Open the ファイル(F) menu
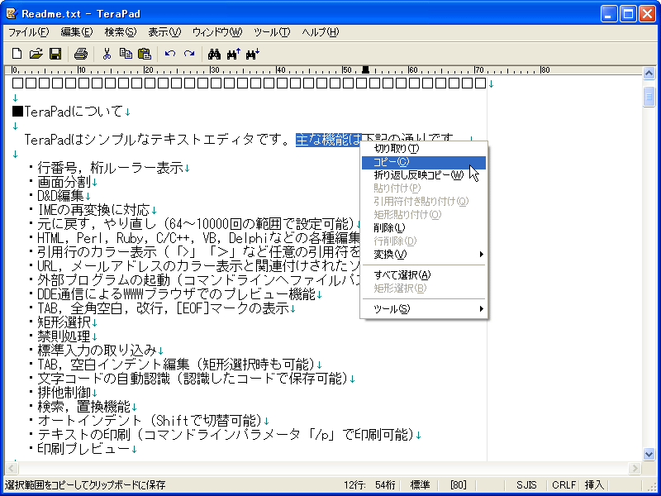 coord(29,32)
